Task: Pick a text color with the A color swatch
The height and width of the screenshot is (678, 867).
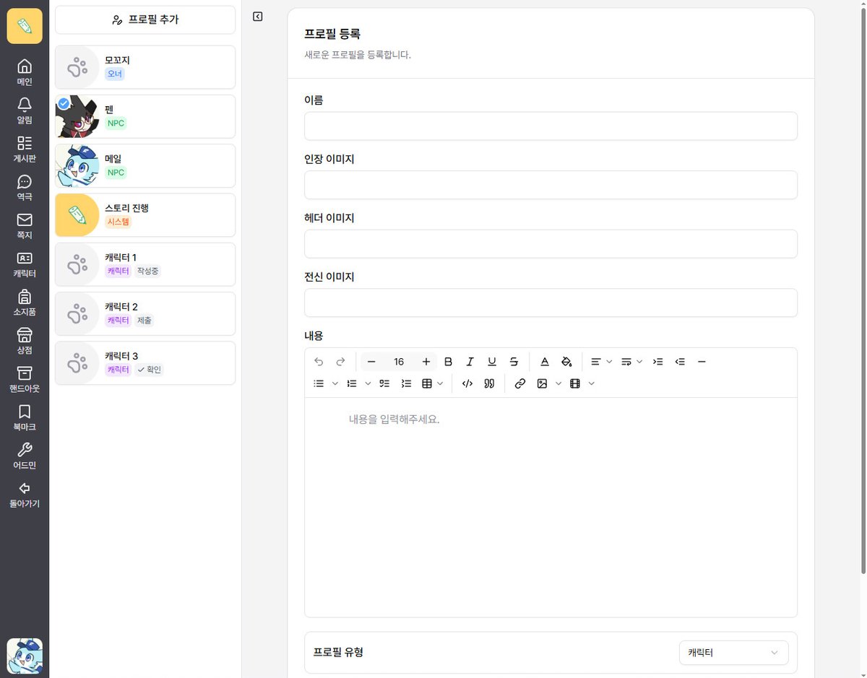Action: click(545, 361)
